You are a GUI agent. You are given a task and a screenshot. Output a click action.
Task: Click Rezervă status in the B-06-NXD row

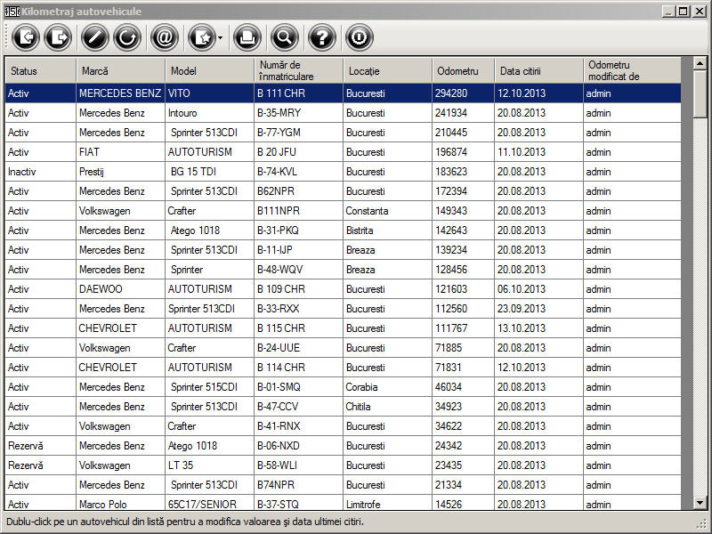point(40,445)
